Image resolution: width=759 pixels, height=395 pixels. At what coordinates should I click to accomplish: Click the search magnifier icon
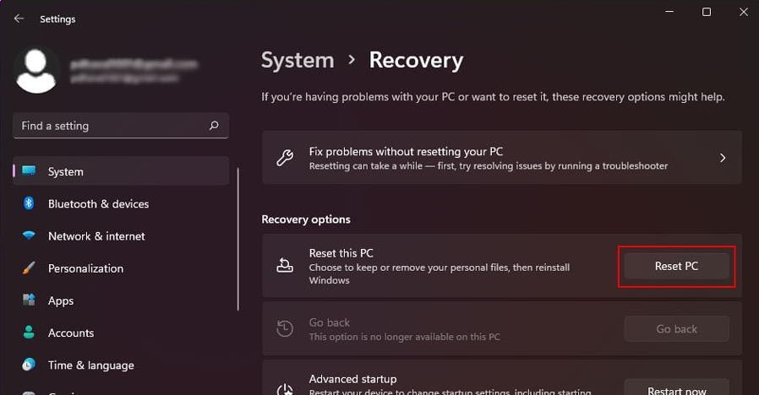(x=214, y=126)
